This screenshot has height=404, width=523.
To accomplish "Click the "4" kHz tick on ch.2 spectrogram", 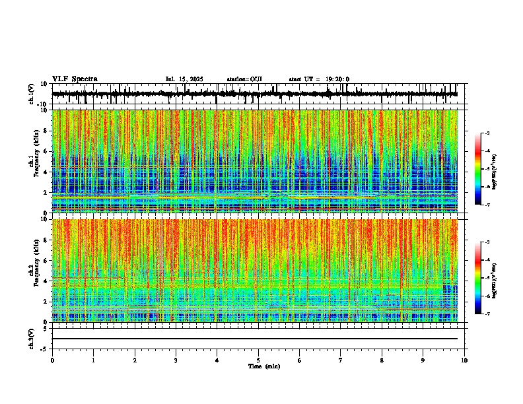I will point(46,281).
